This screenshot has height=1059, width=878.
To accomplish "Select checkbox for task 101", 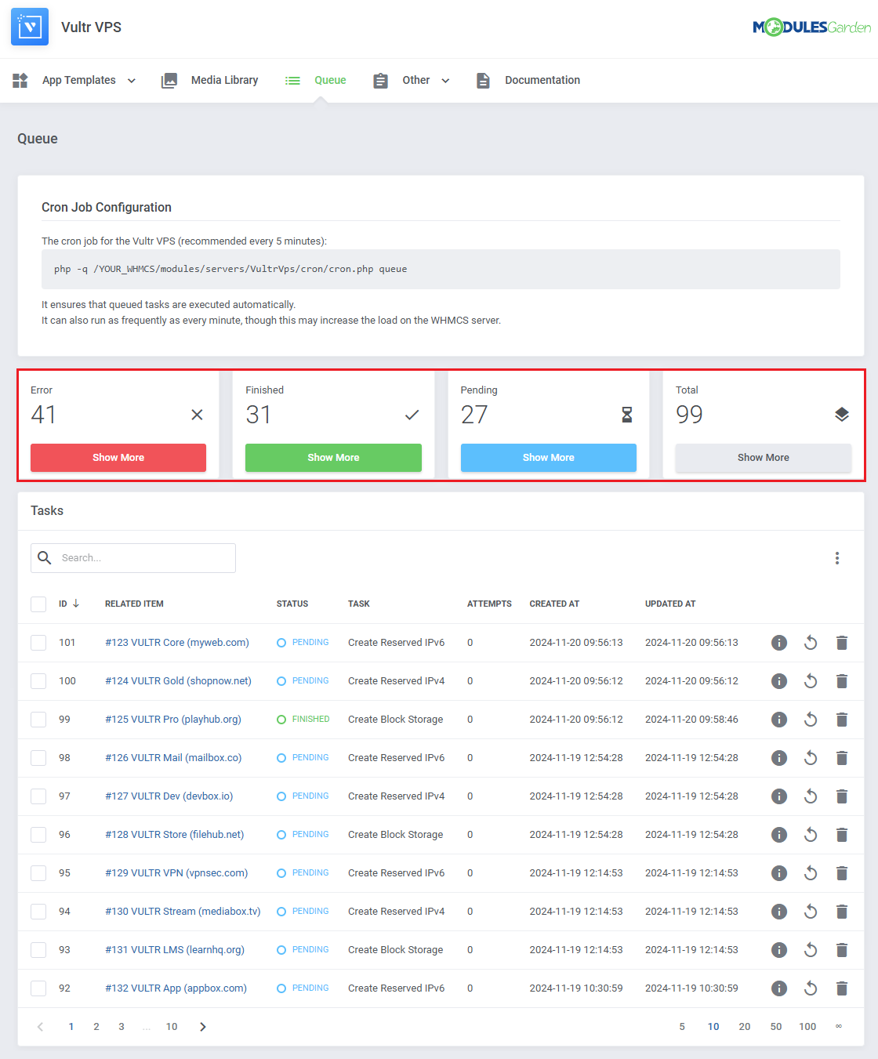I will click(38, 643).
